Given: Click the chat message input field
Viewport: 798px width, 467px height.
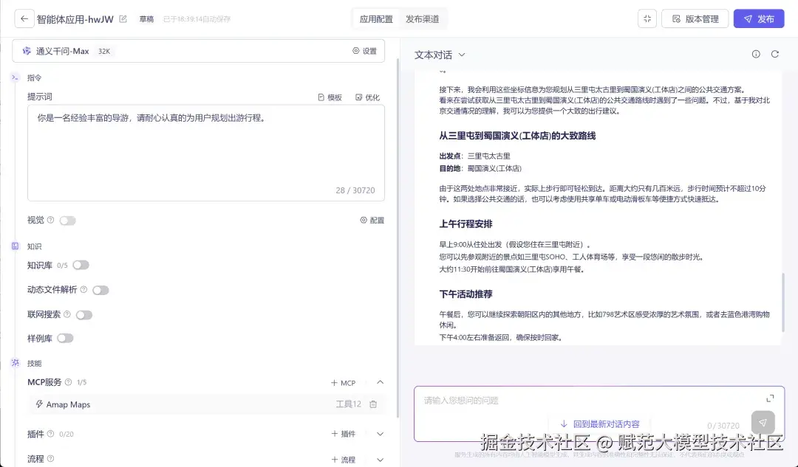Looking at the screenshot, I should point(554,399).
